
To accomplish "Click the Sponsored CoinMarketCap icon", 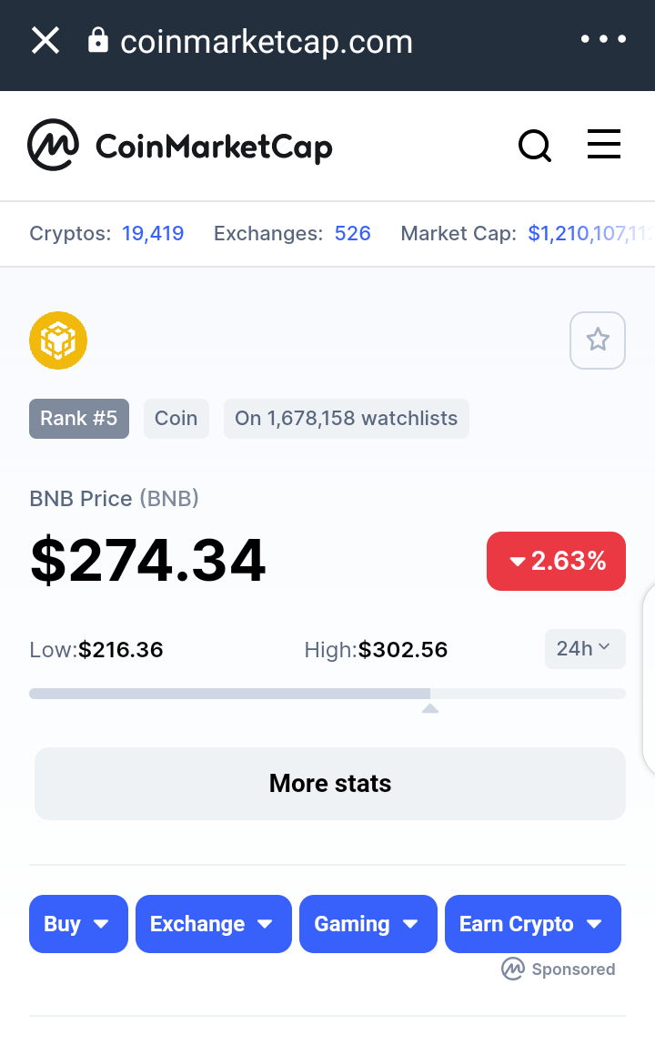I will coord(512,970).
